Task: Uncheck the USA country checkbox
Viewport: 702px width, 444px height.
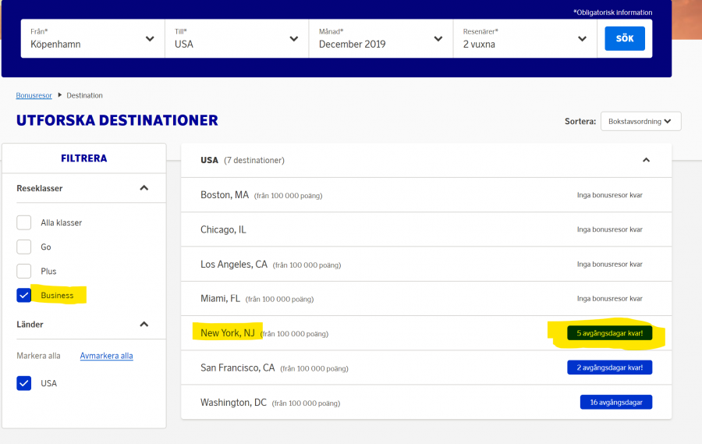Action: [x=24, y=383]
